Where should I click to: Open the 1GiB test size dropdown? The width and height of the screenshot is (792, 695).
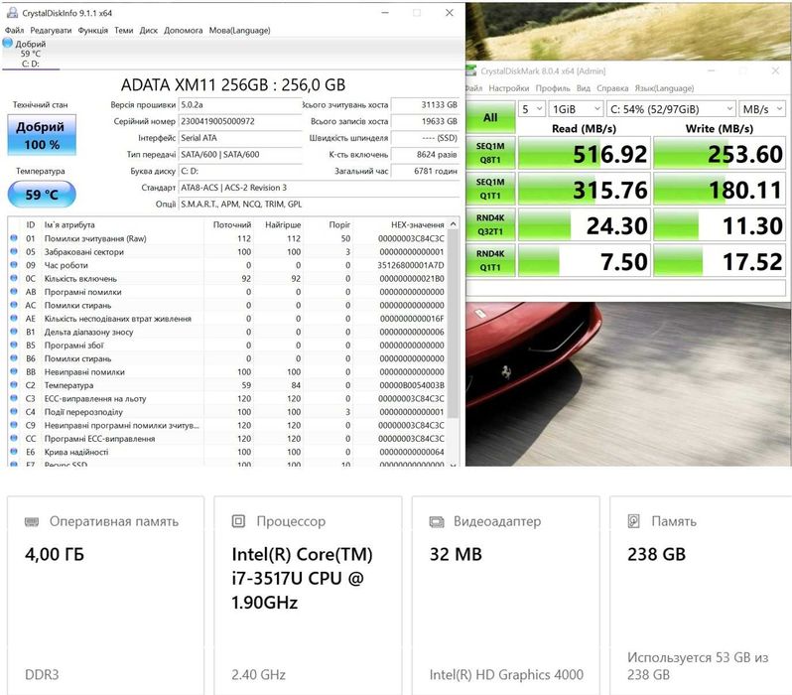coord(576,109)
